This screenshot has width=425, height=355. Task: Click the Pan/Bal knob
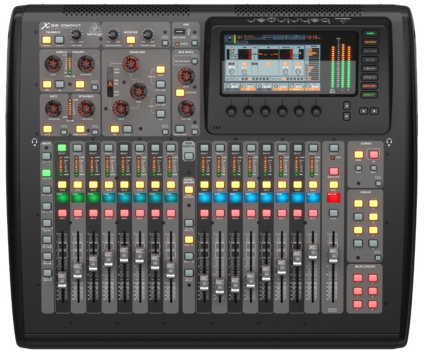tap(186, 108)
